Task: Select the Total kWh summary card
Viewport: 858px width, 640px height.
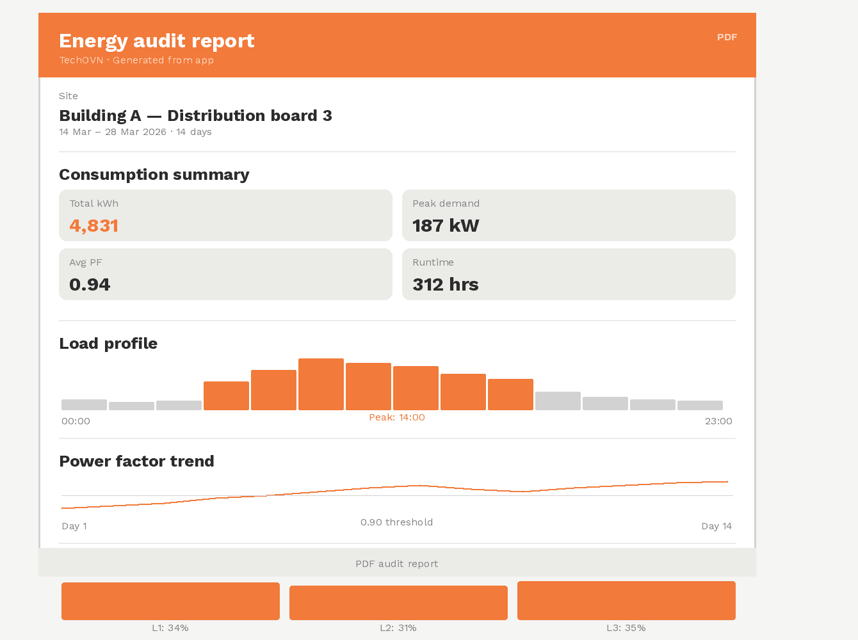Action: point(225,215)
